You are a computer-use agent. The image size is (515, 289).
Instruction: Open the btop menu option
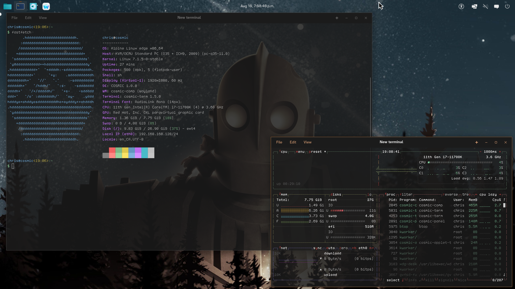(300, 152)
